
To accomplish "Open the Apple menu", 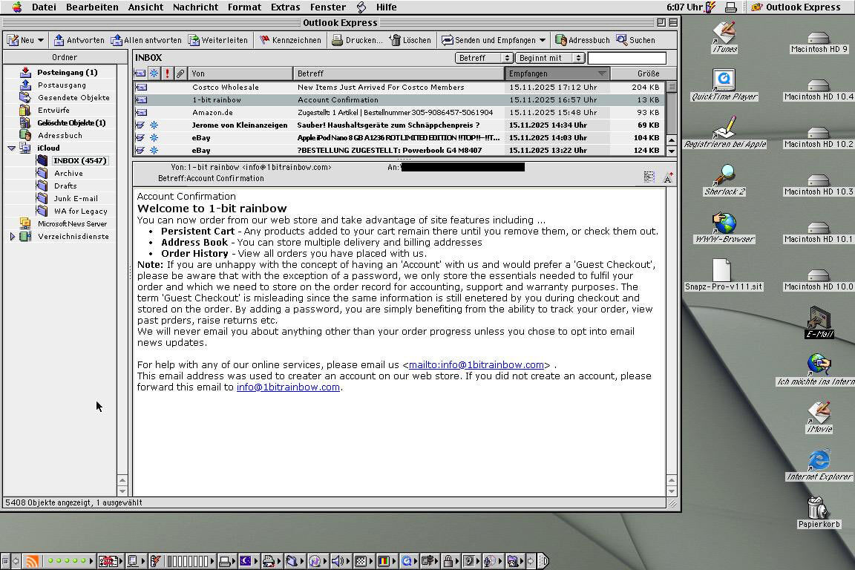I will 18,7.
